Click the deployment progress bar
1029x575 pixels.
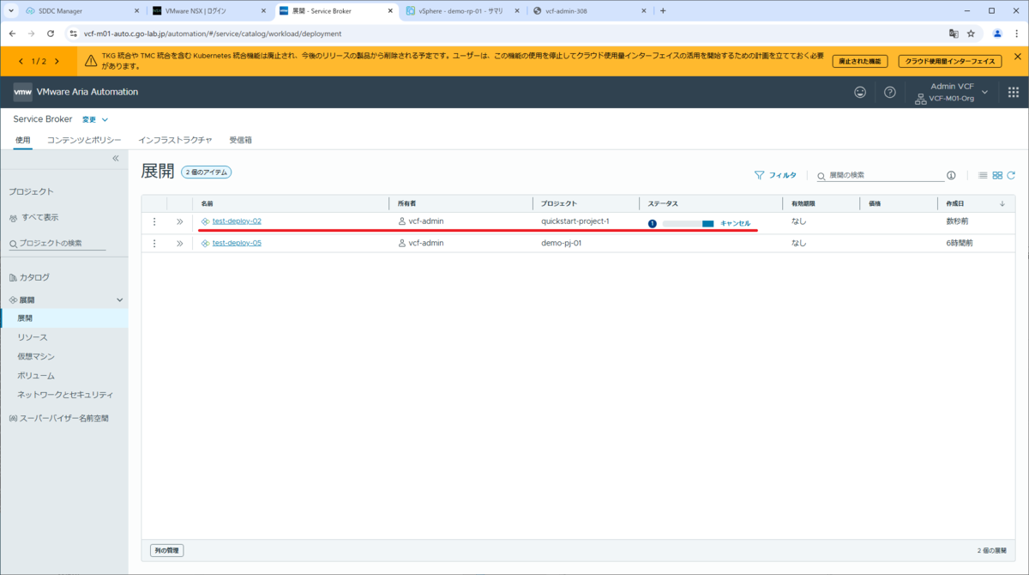[x=688, y=223]
